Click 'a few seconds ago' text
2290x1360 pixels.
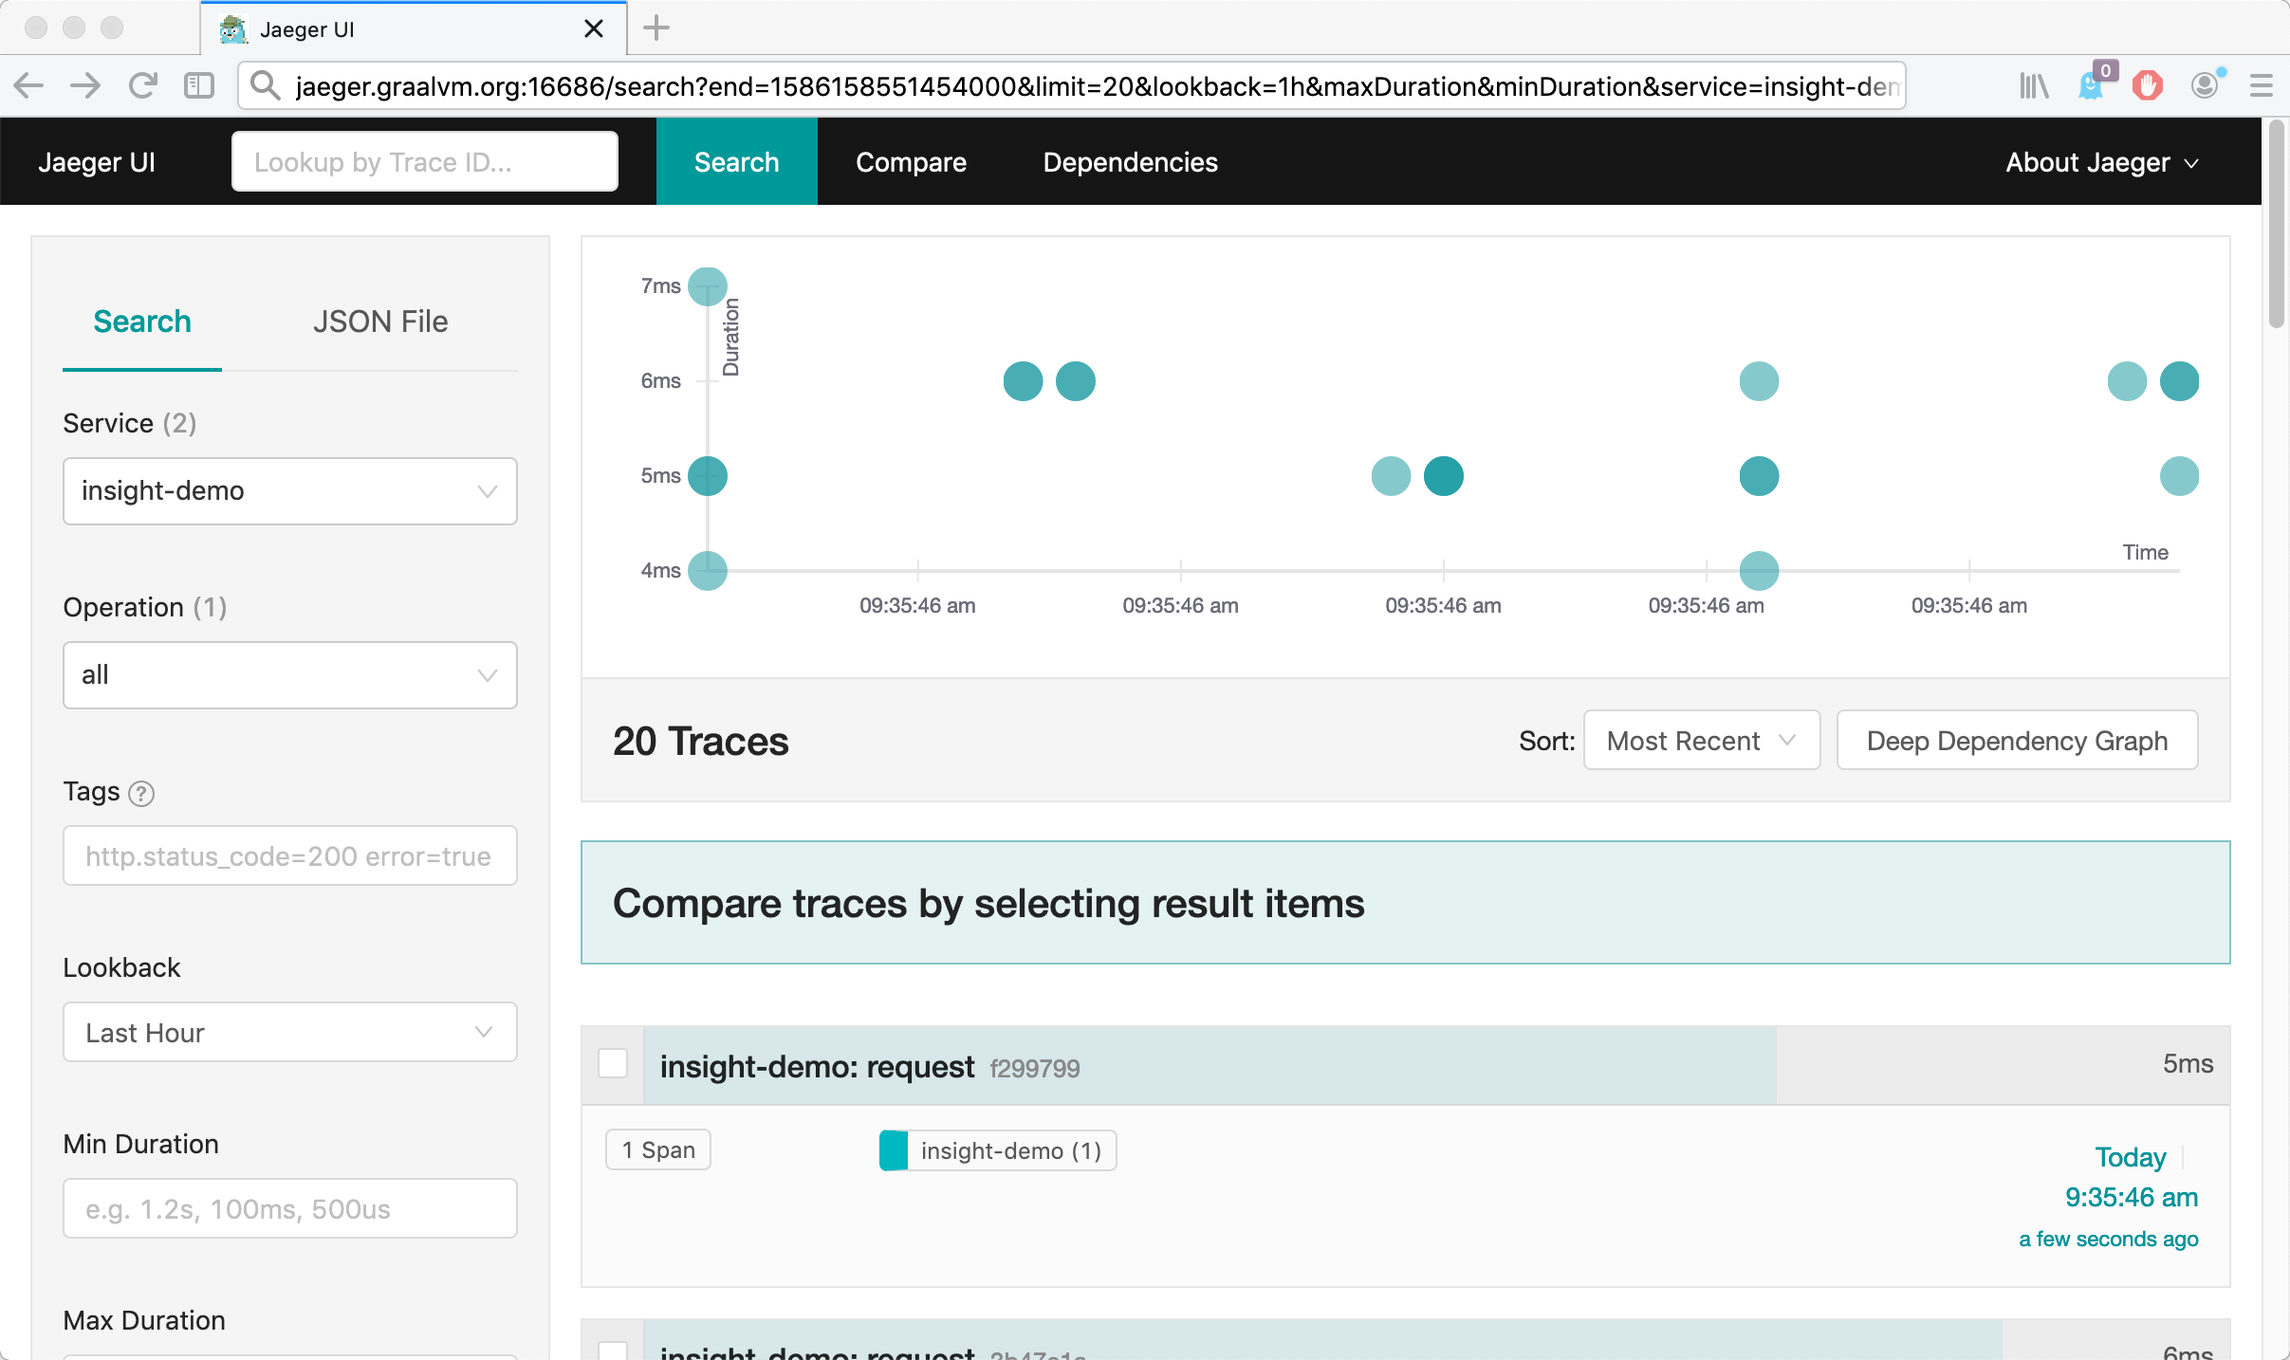pyautogui.click(x=2109, y=1240)
